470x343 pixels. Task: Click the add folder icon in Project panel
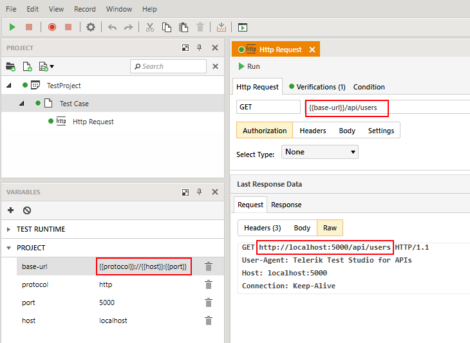[x=11, y=66]
